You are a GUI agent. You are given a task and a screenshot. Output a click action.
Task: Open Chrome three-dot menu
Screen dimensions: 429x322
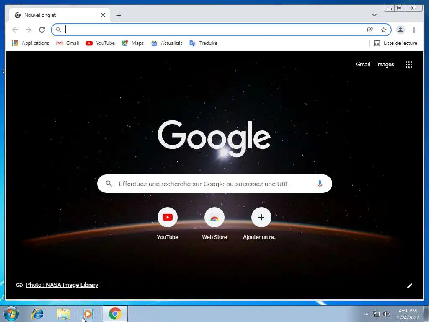click(414, 30)
